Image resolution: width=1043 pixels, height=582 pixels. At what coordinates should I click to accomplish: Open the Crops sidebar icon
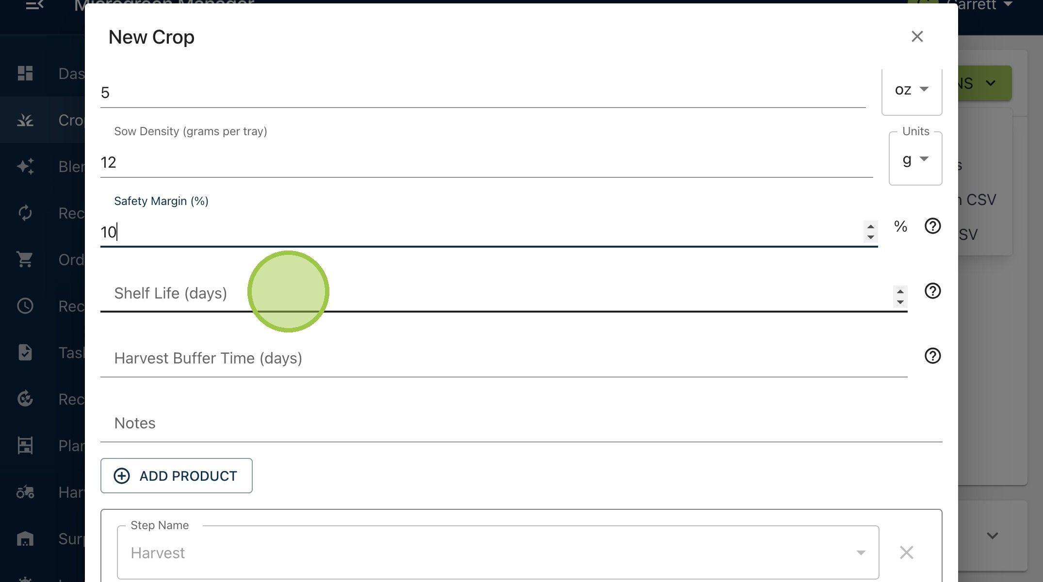(25, 120)
